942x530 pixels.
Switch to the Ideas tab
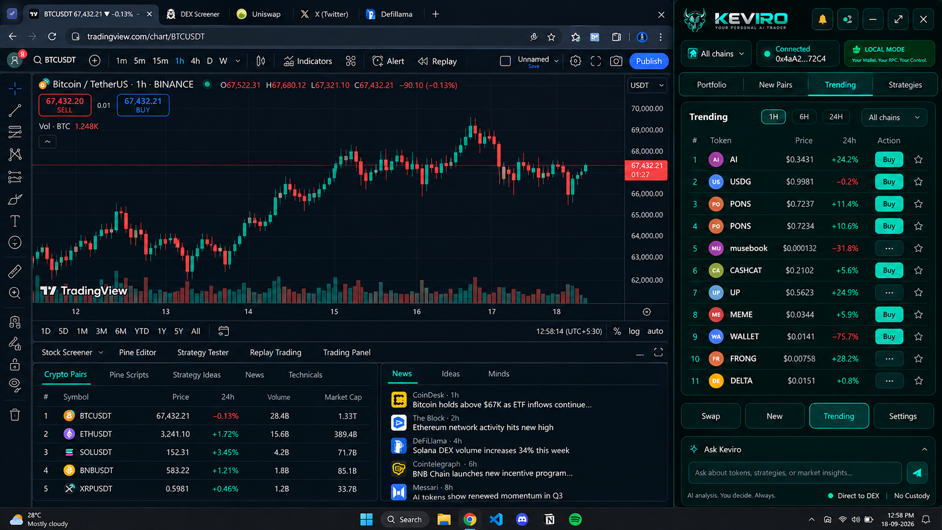coord(451,374)
